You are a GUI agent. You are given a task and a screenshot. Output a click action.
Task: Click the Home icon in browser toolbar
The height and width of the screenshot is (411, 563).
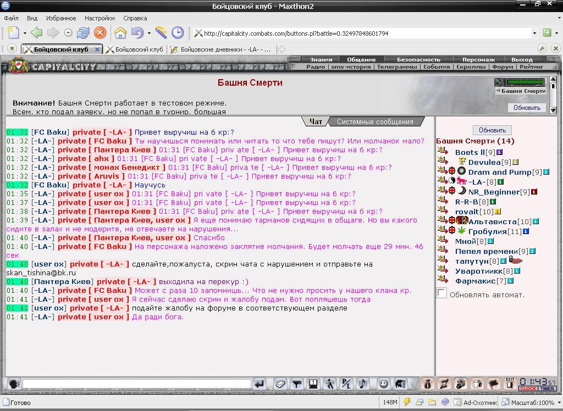tap(120, 33)
